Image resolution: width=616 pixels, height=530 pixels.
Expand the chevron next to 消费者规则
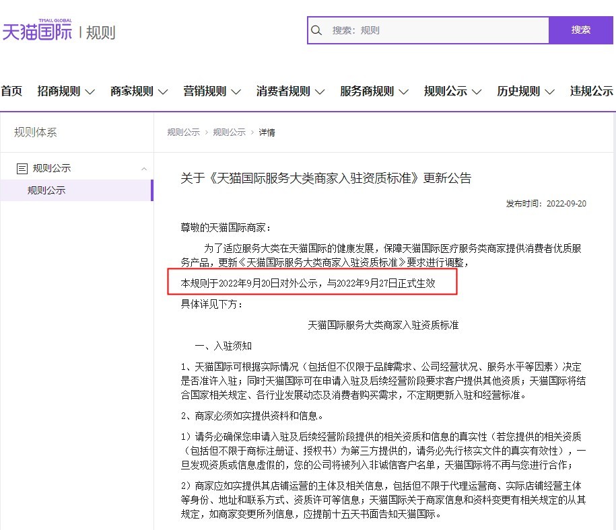(320, 92)
